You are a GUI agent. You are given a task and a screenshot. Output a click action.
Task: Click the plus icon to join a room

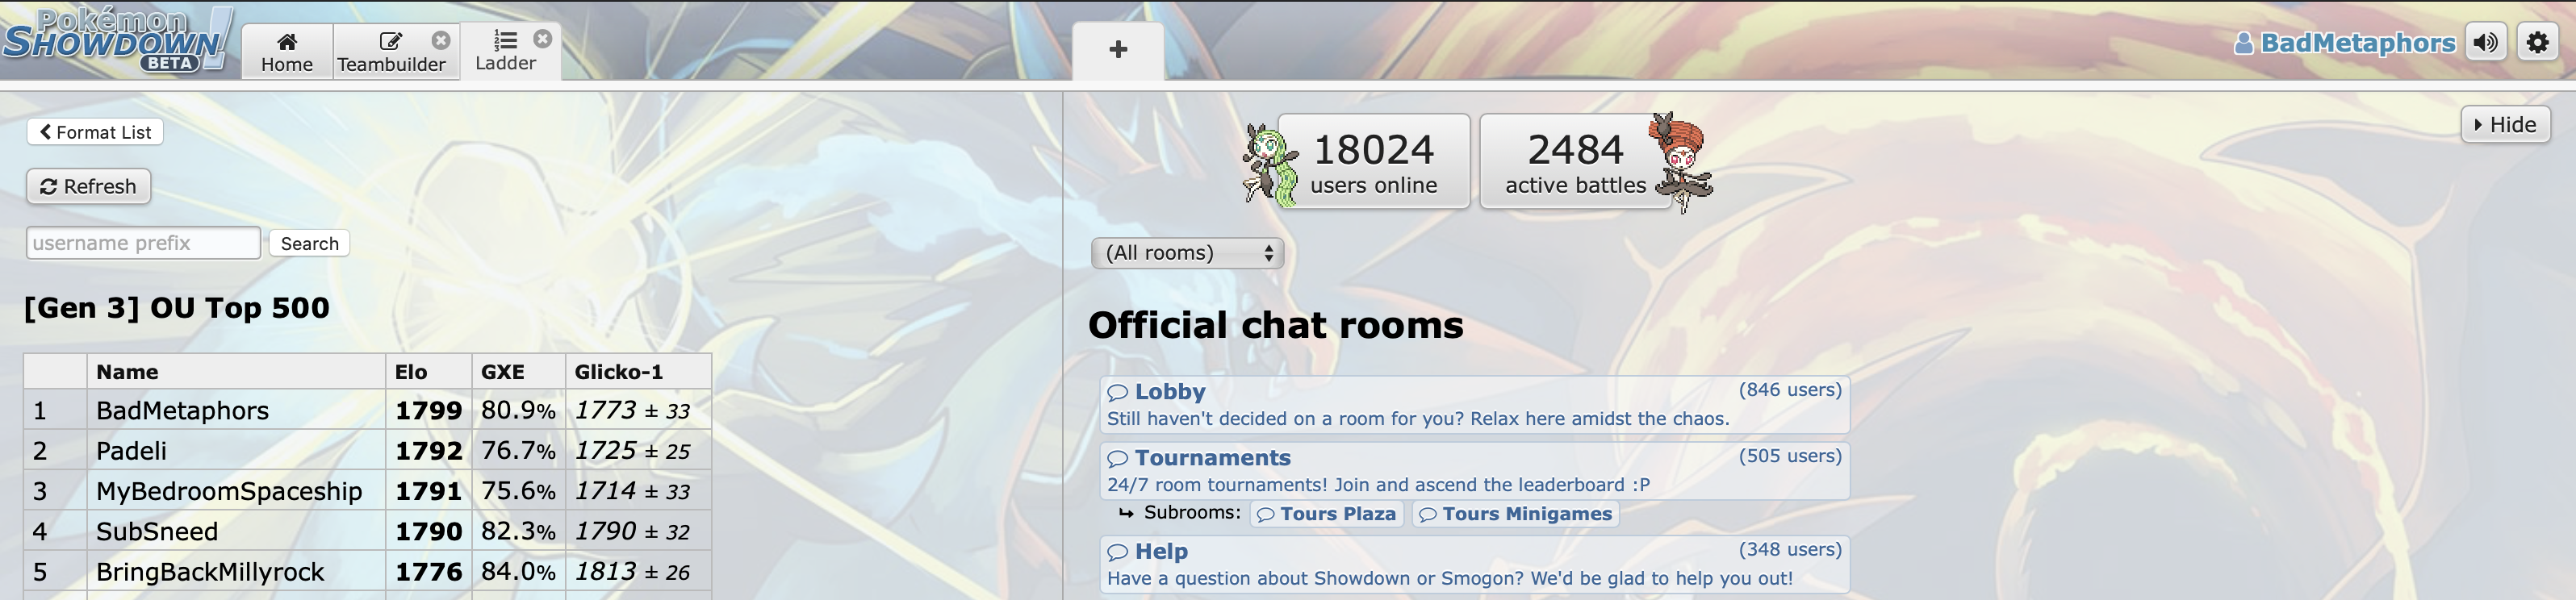click(1118, 50)
